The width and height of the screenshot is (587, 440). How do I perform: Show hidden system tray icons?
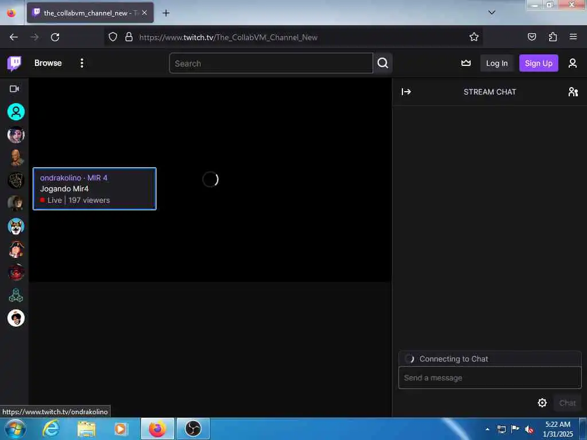click(487, 429)
